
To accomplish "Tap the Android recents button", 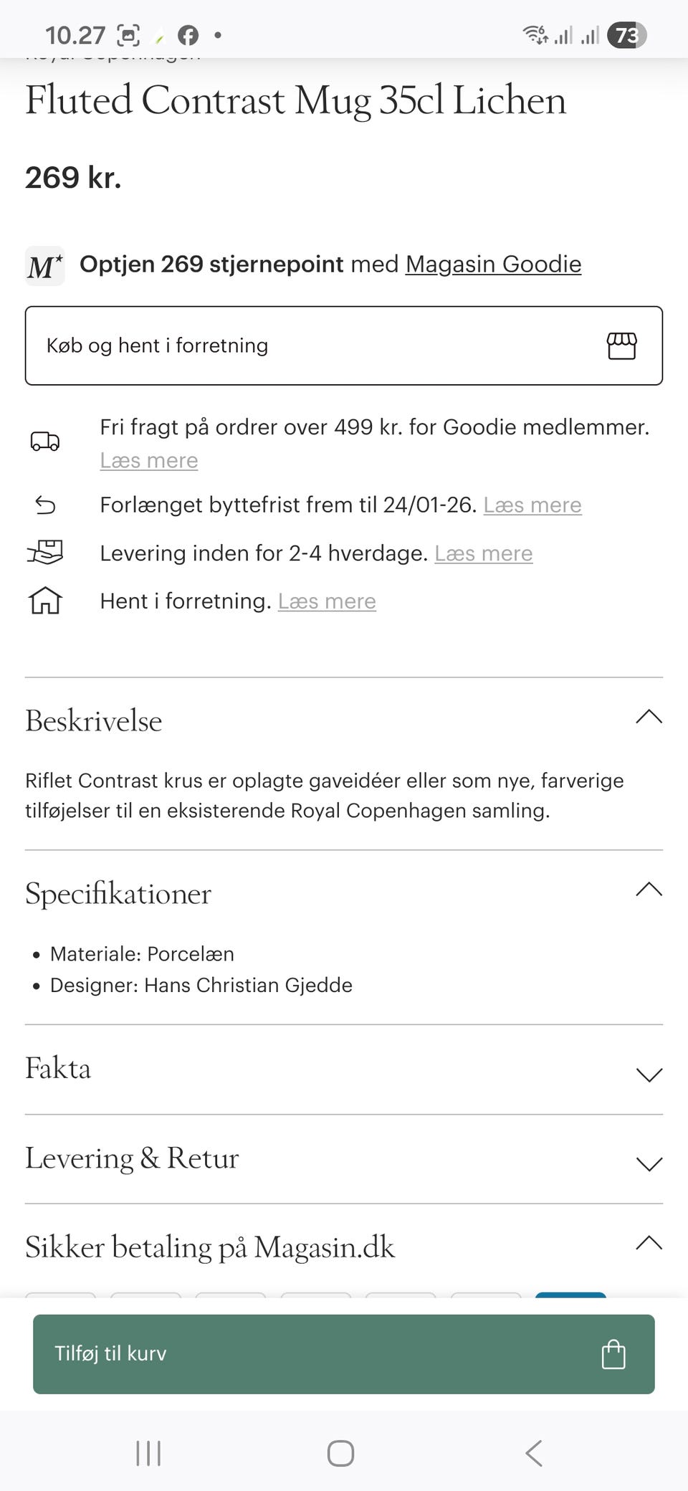I will [x=147, y=1454].
